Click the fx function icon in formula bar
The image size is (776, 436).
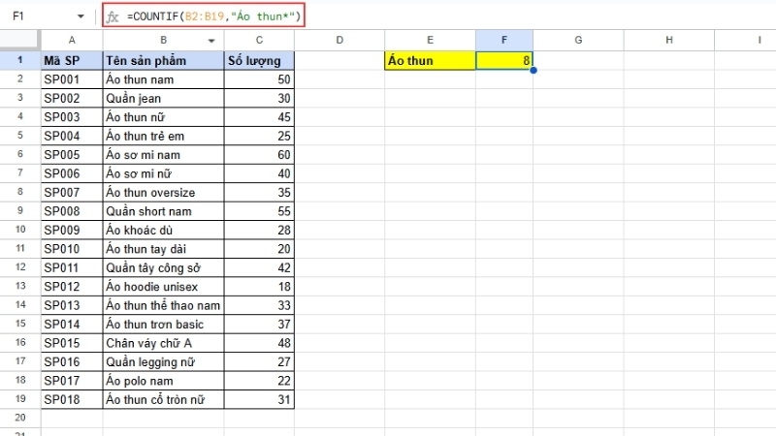point(113,16)
